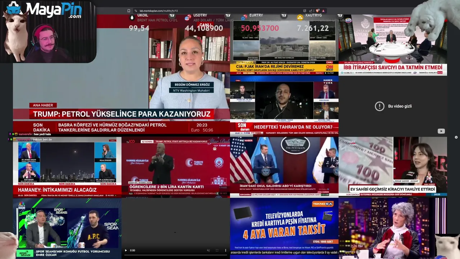Click the CNN Türk 'CIA: PJAK' stream
The height and width of the screenshot is (259, 460).
click(x=284, y=45)
